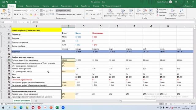Click outline level 2 button

5,26
